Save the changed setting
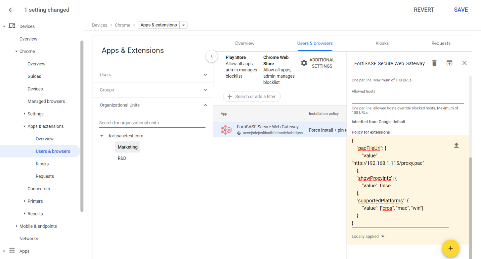The width and height of the screenshot is (481, 259). [461, 10]
